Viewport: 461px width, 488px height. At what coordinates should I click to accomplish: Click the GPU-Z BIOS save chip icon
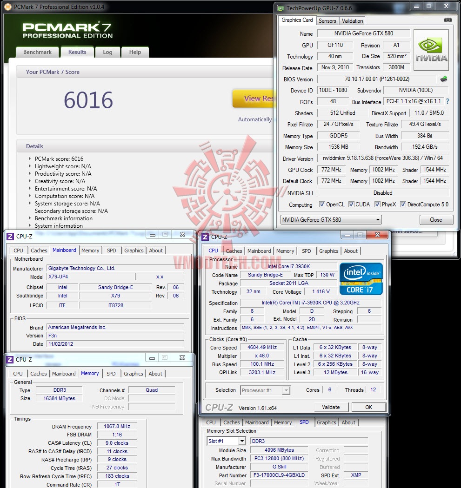[444, 79]
